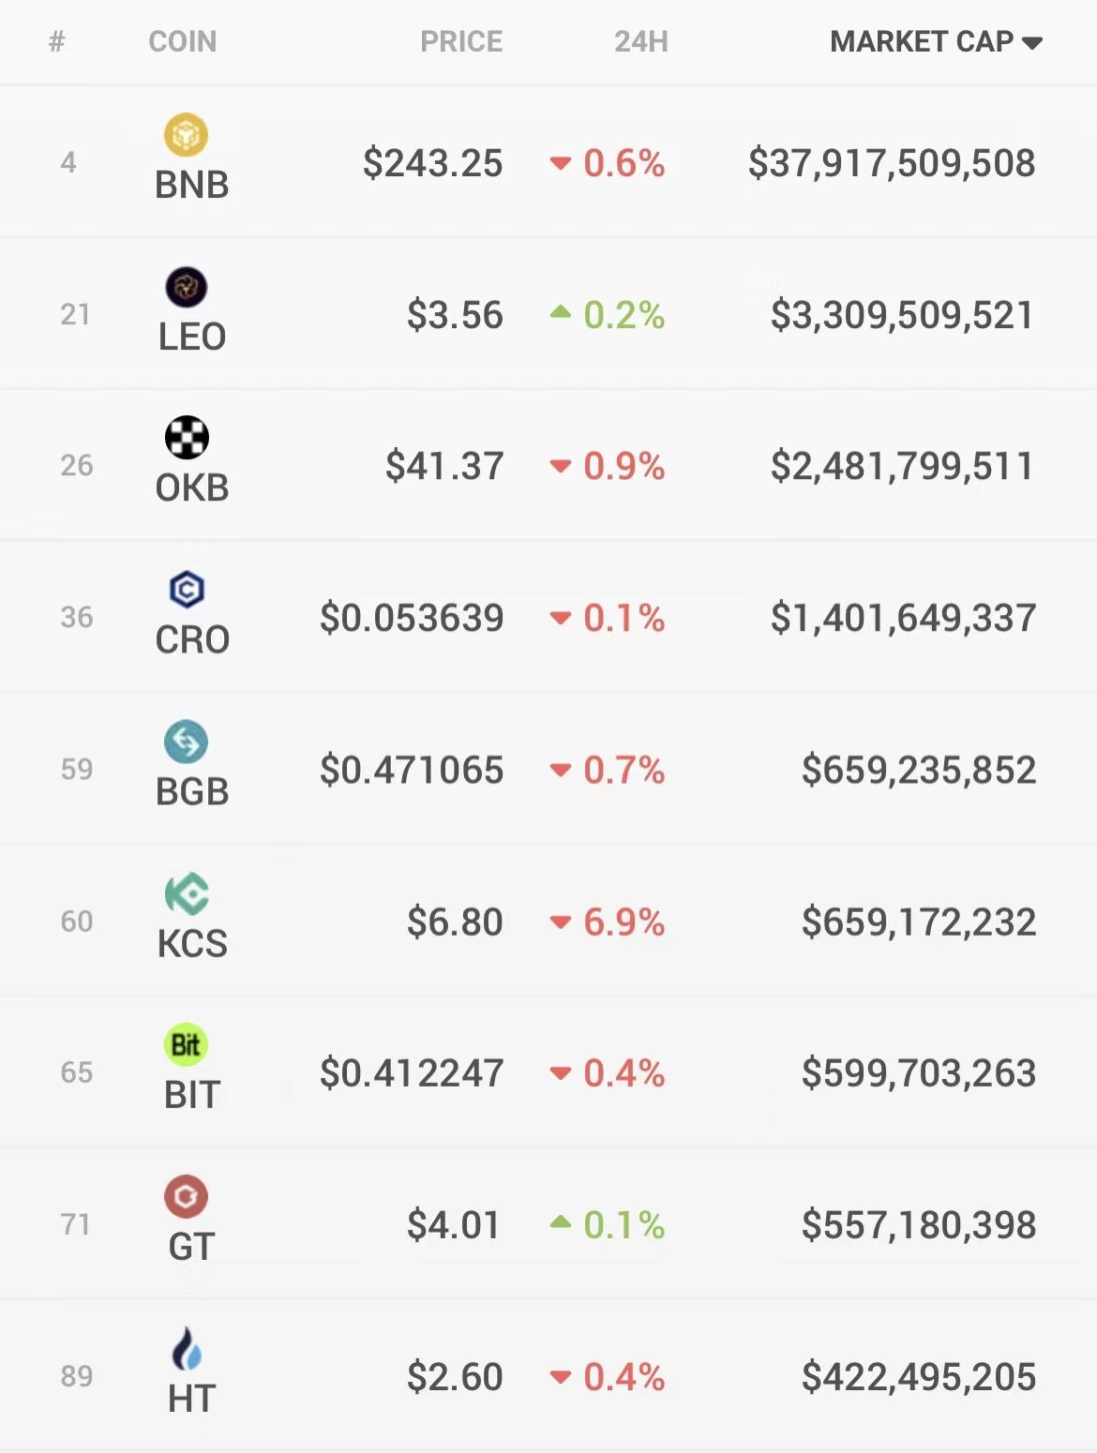The image size is (1097, 1453).
Task: Sort table by COIN column header
Action: click(183, 41)
